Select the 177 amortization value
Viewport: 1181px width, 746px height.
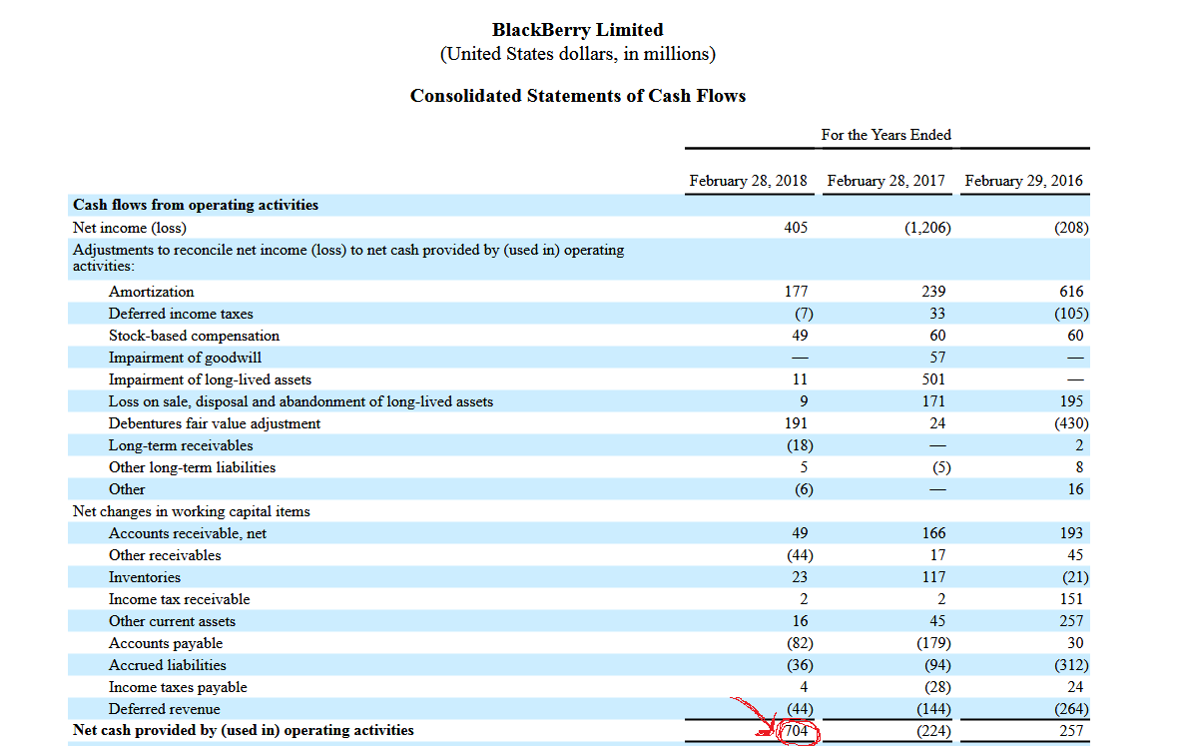796,292
